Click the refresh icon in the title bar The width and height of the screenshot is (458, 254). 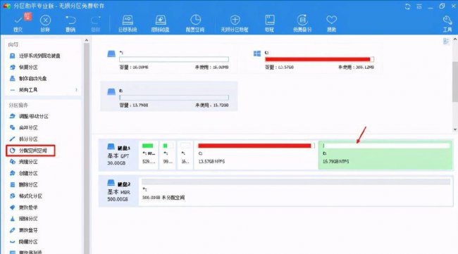pyautogui.click(x=407, y=6)
